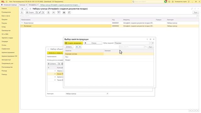Image resolution: width=201 pixels, height=113 pixels.
Task: Click the title bar search magnifier icon
Action: click(x=133, y=2)
